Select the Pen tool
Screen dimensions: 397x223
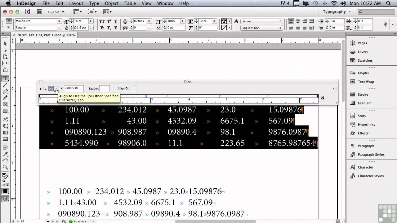5,91
